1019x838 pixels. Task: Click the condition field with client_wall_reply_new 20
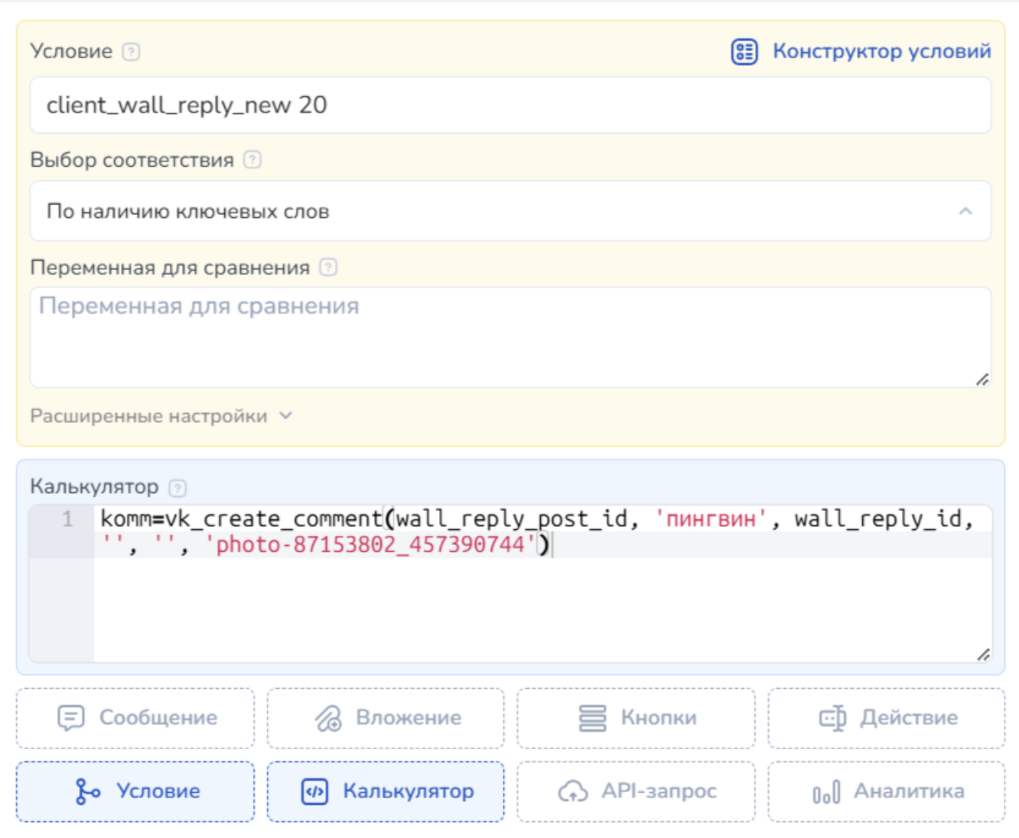[509, 106]
